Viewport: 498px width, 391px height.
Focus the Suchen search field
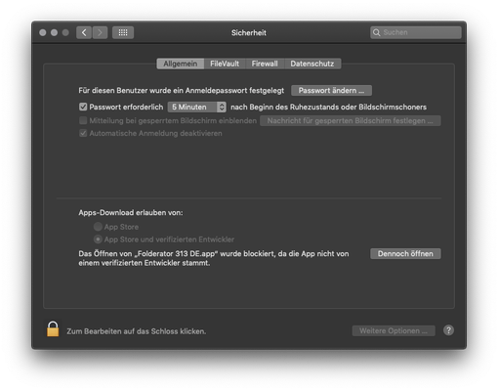coord(416,32)
